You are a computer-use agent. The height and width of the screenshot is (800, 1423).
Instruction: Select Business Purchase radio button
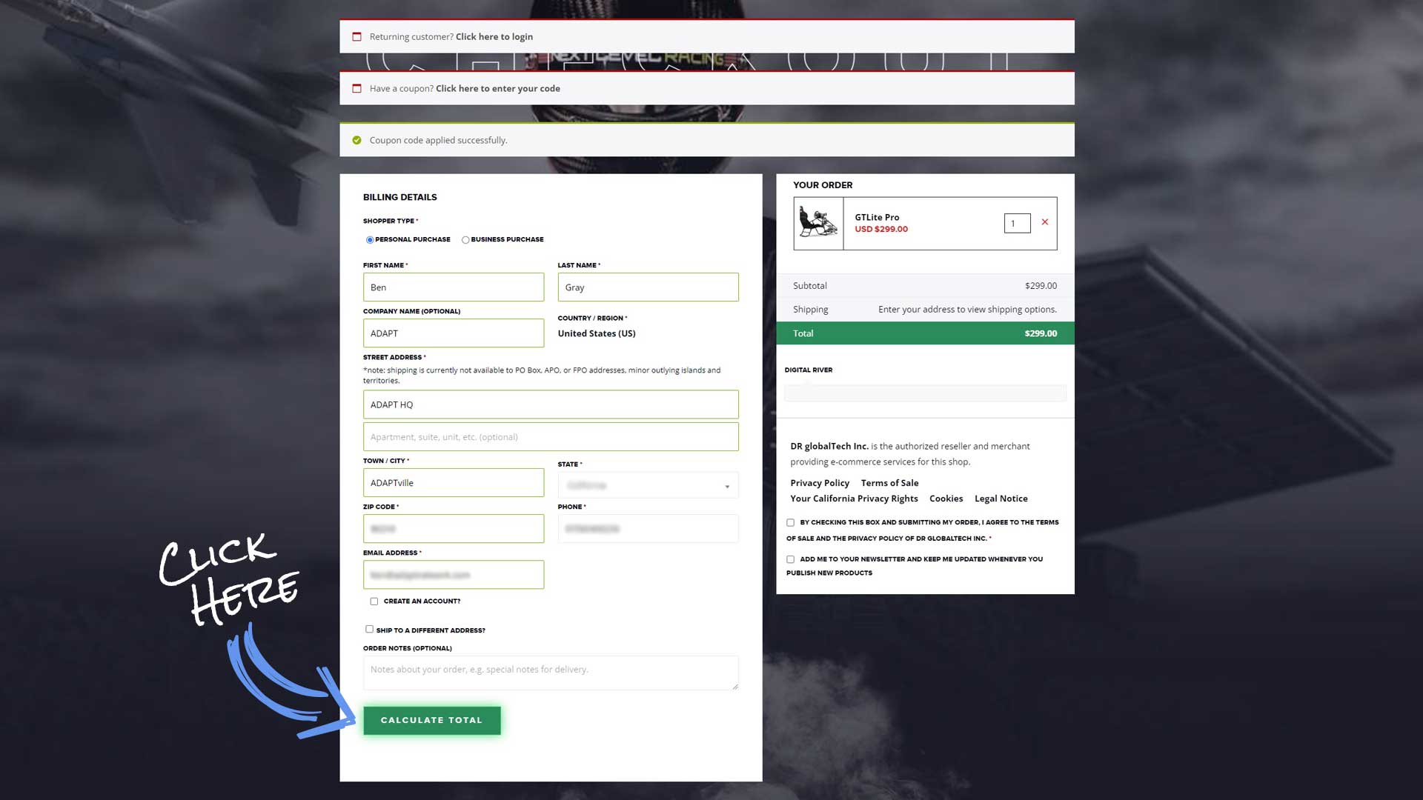[x=465, y=240]
